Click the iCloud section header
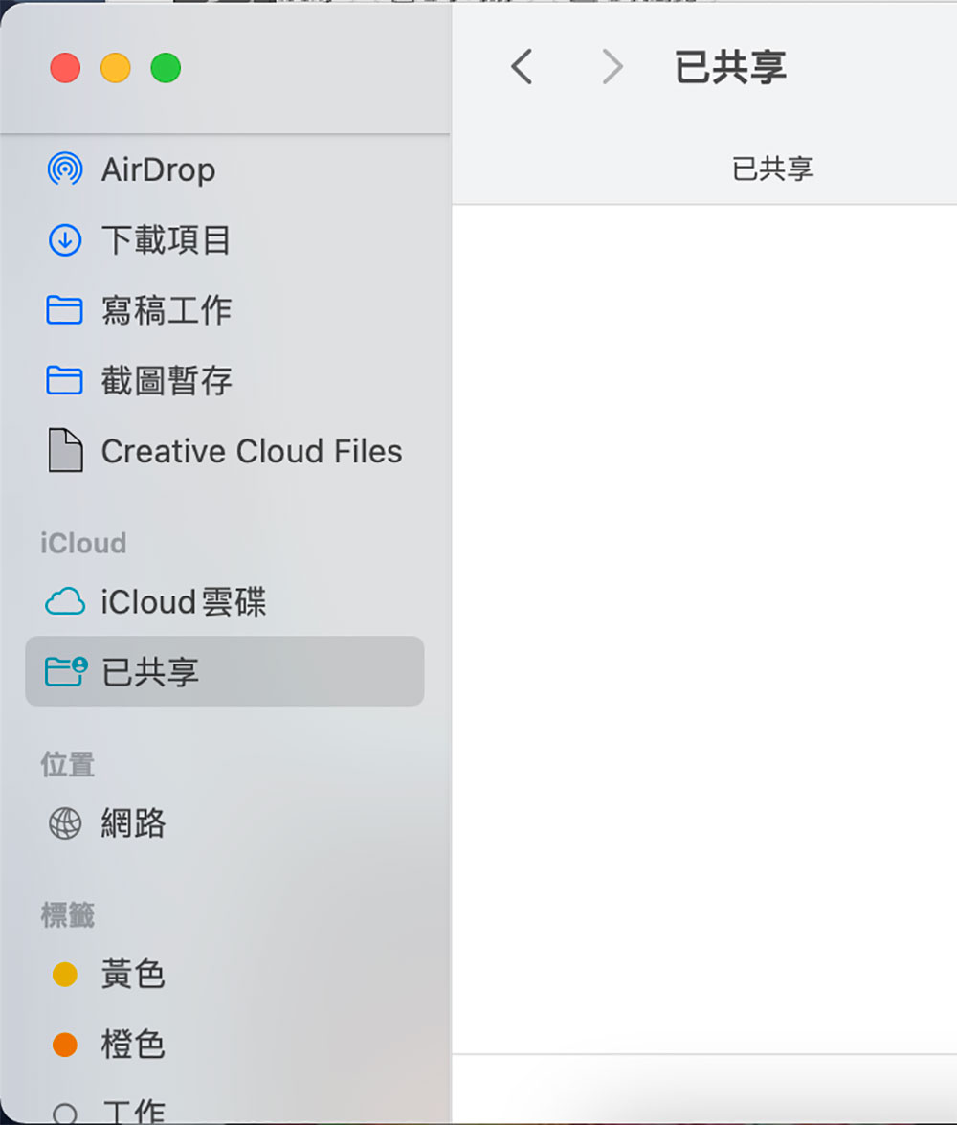The width and height of the screenshot is (957, 1125). coord(83,543)
